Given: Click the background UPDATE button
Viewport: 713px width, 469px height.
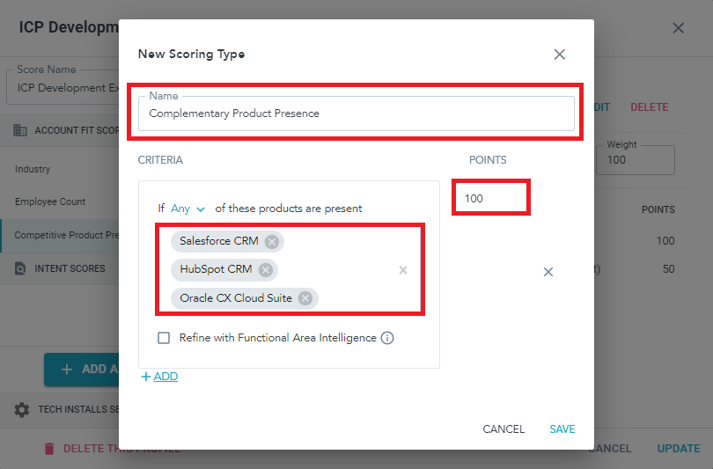Looking at the screenshot, I should click(679, 449).
